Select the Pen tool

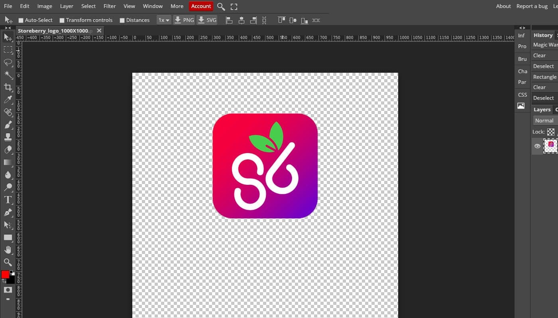(8, 212)
